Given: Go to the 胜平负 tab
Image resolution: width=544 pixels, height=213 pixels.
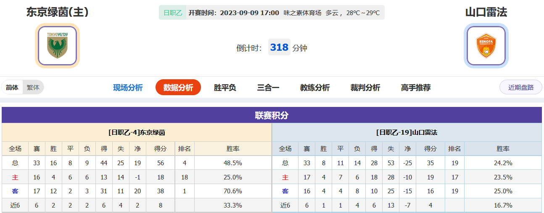Looking at the screenshot, I should 225,88.
